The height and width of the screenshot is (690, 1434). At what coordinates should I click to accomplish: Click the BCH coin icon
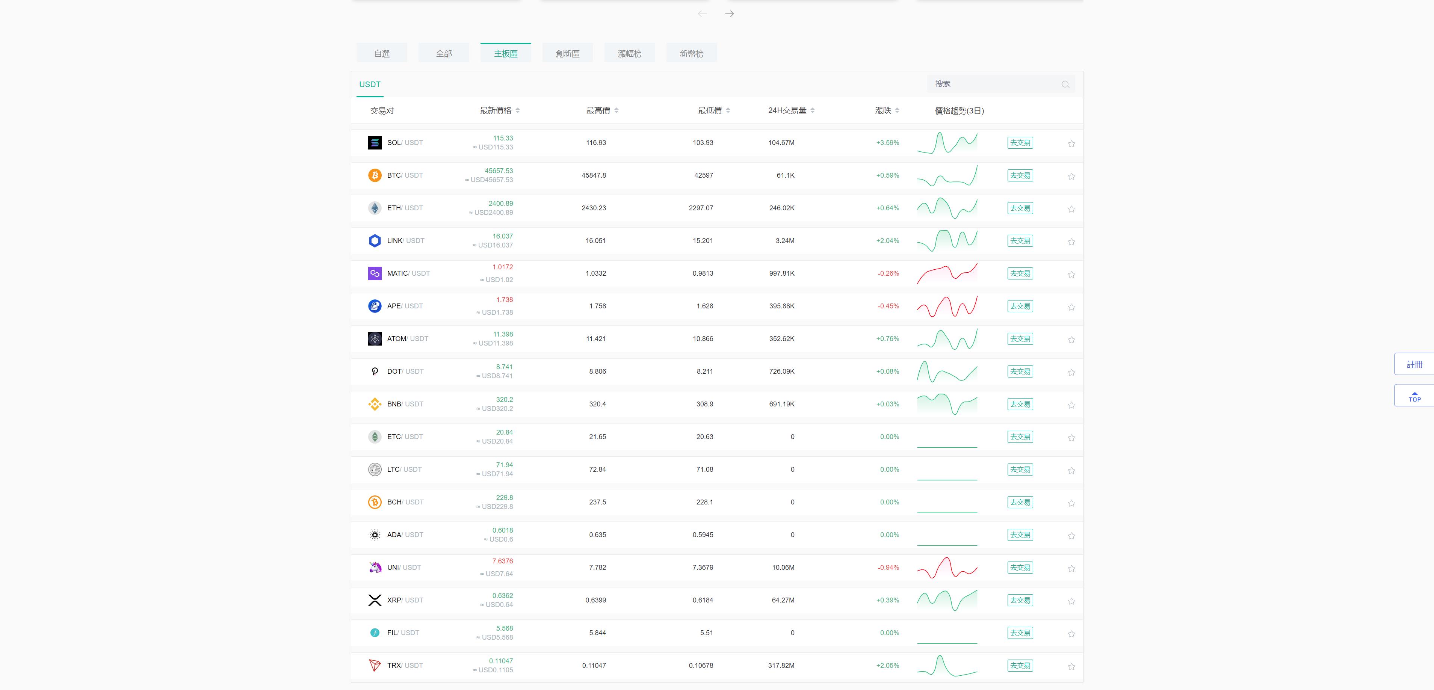pyautogui.click(x=375, y=502)
